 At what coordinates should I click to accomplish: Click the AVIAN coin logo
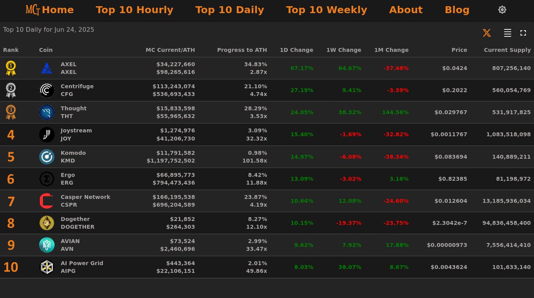point(47,245)
